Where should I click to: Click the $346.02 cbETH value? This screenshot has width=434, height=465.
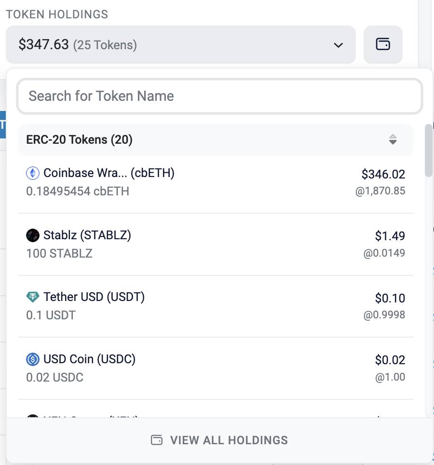tap(383, 174)
